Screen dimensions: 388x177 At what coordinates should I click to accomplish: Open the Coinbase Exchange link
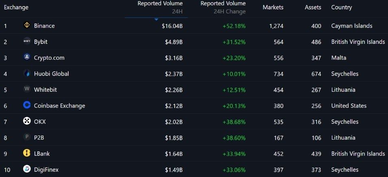(60, 106)
